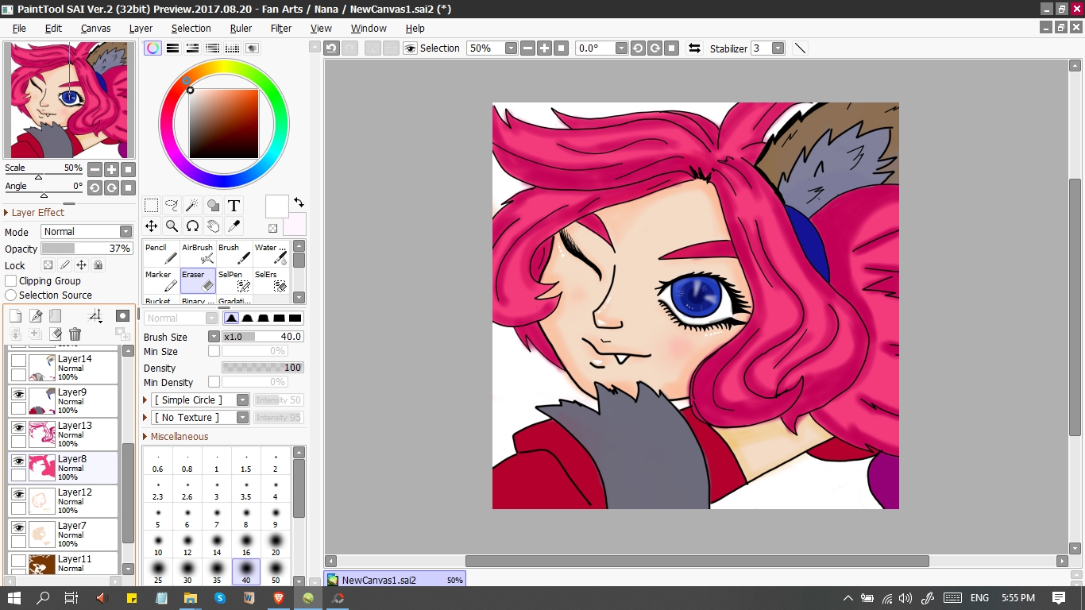Select the Eyedropper color picker tool
Viewport: 1085px width, 610px height.
tap(234, 226)
